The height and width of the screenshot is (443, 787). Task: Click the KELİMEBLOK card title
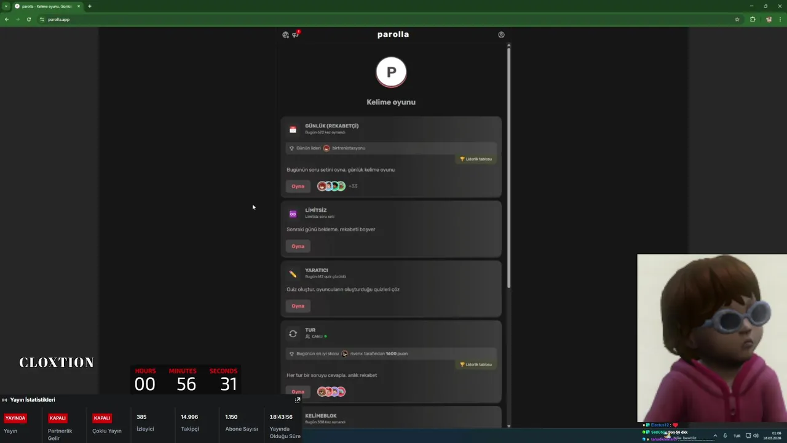pyautogui.click(x=321, y=416)
